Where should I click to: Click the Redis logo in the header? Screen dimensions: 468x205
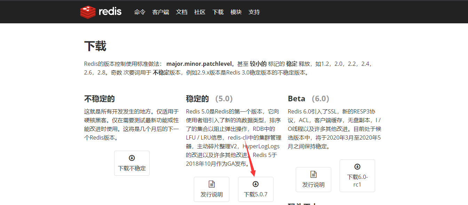pyautogui.click(x=101, y=12)
